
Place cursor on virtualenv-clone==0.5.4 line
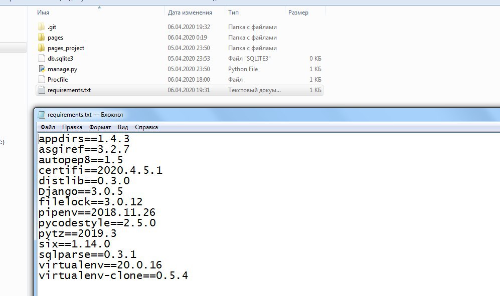(x=113, y=275)
